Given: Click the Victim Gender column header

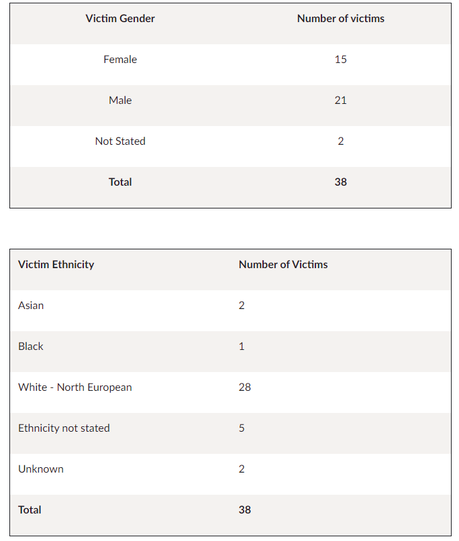Looking at the screenshot, I should click(x=120, y=19).
